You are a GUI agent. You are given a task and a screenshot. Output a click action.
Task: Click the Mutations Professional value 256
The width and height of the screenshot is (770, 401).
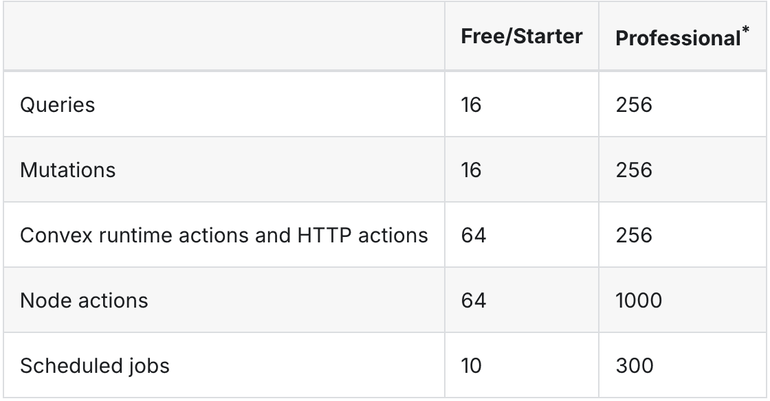point(633,170)
